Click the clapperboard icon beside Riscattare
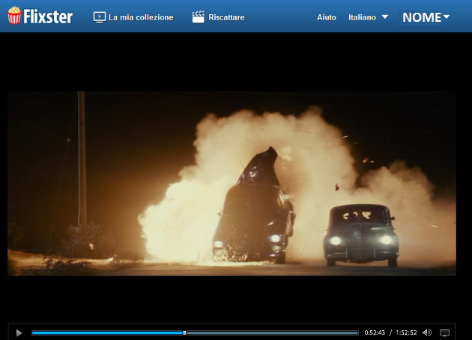The image size is (472, 340). [198, 17]
